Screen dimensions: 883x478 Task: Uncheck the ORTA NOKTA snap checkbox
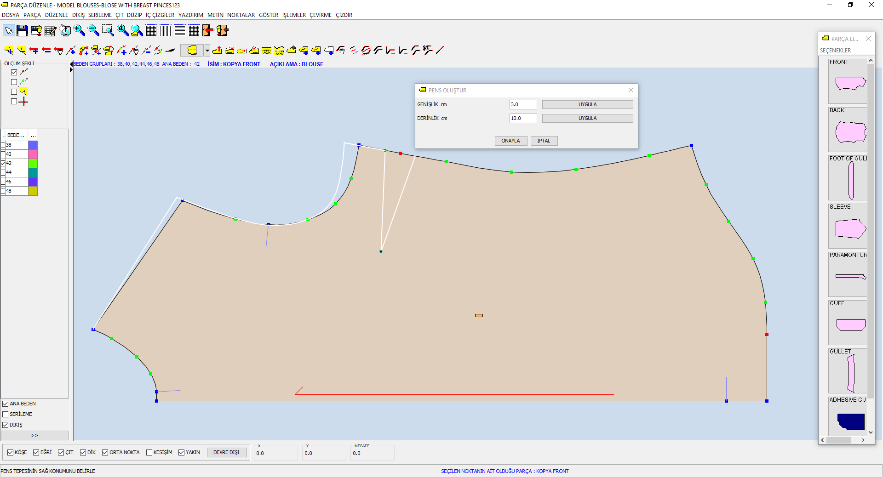pyautogui.click(x=105, y=452)
